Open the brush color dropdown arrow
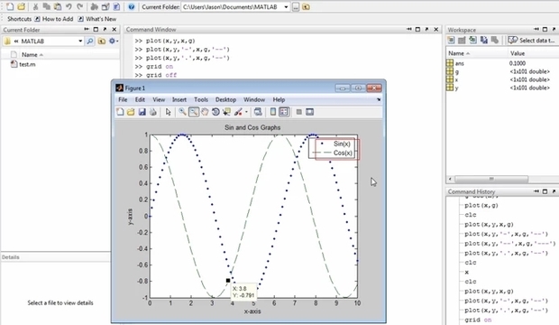The image size is (559, 325). click(x=246, y=112)
